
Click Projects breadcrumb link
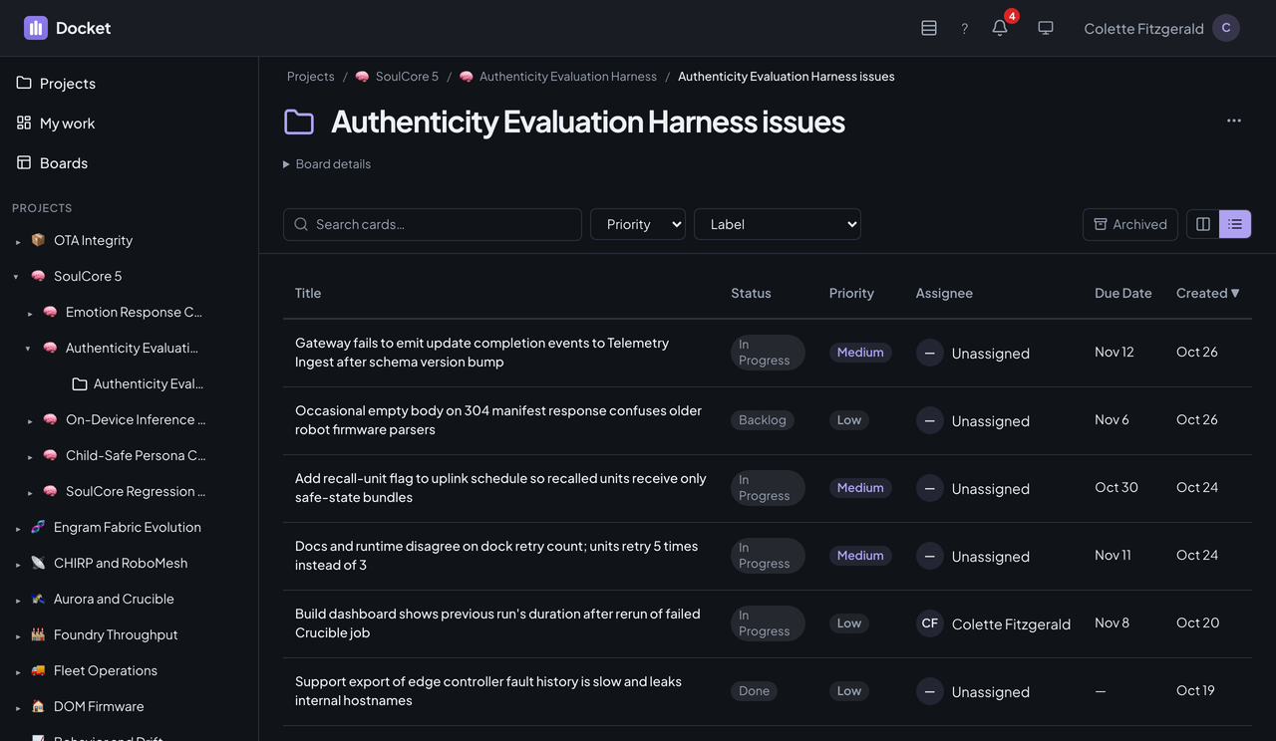311,77
